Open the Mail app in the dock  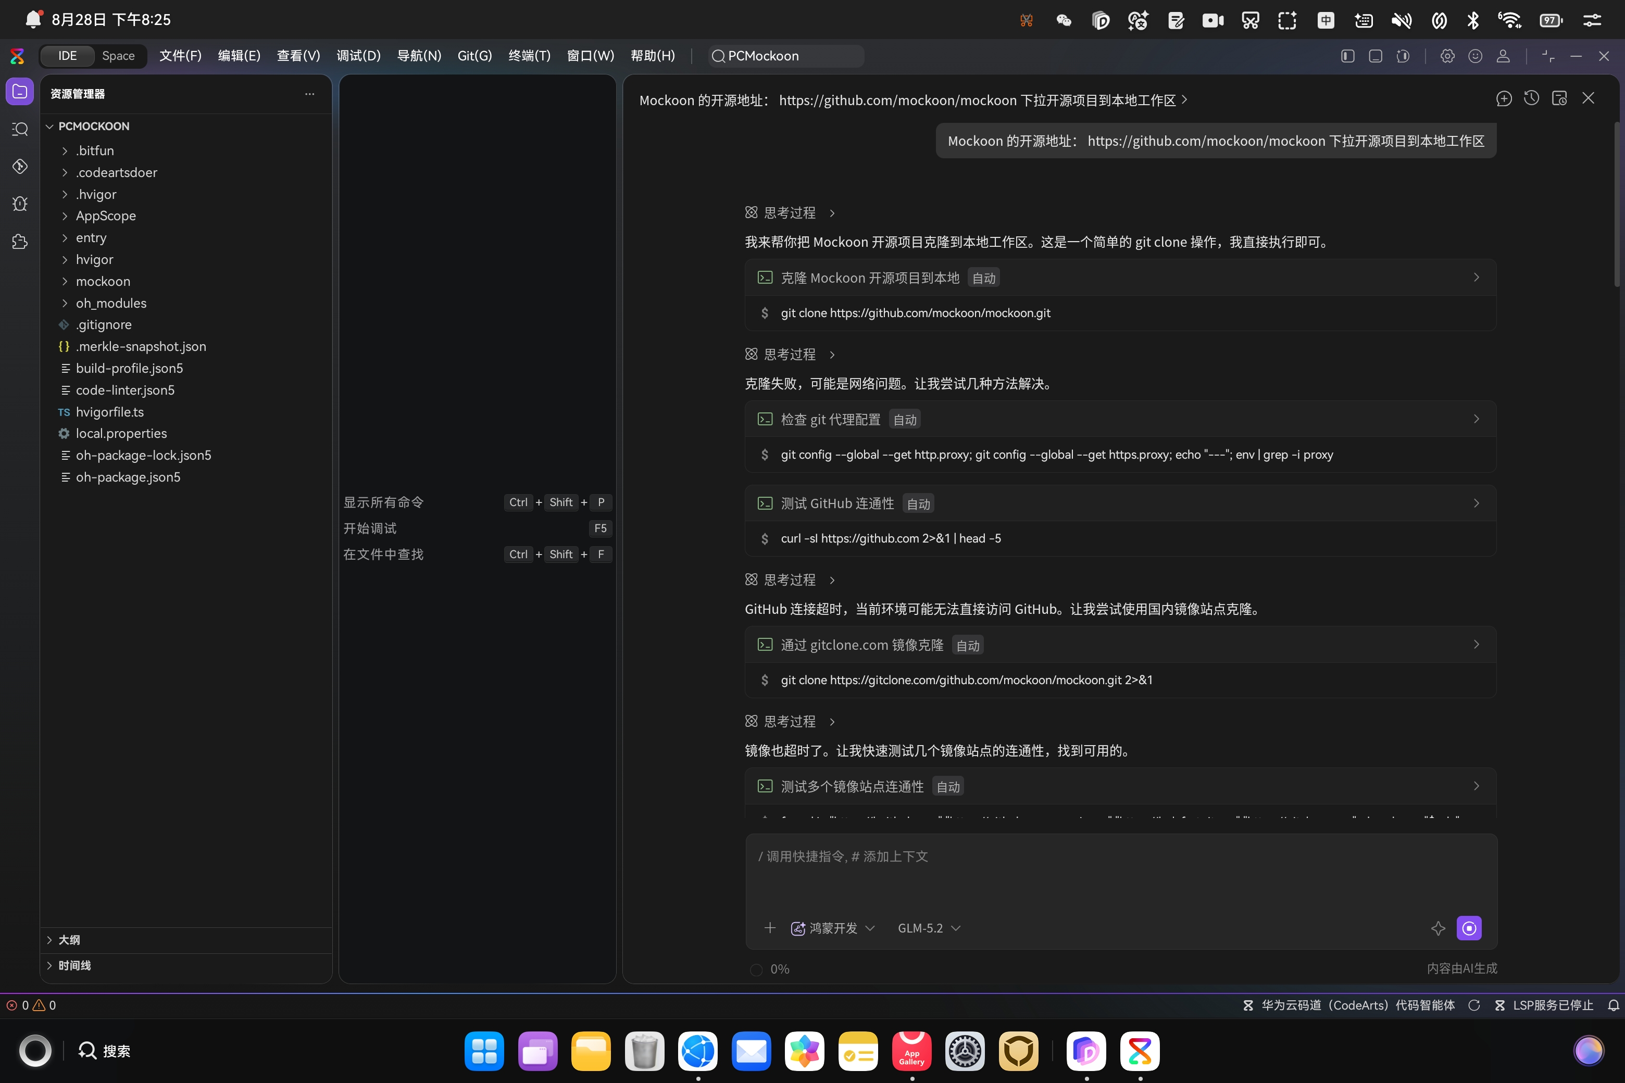click(751, 1051)
